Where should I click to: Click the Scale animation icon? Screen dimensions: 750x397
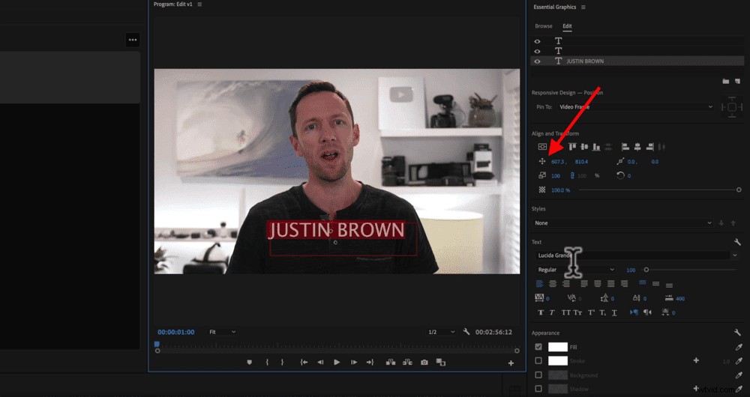[x=542, y=175]
